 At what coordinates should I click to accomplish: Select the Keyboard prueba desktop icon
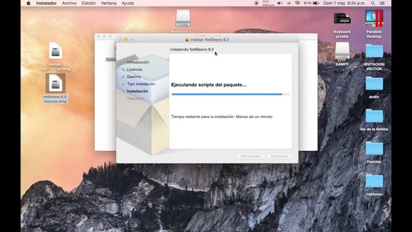pos(342,19)
